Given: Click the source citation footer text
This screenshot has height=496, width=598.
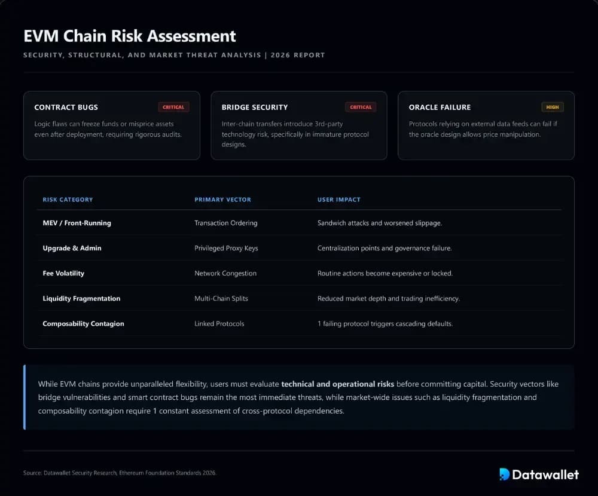Looking at the screenshot, I should tap(120, 473).
